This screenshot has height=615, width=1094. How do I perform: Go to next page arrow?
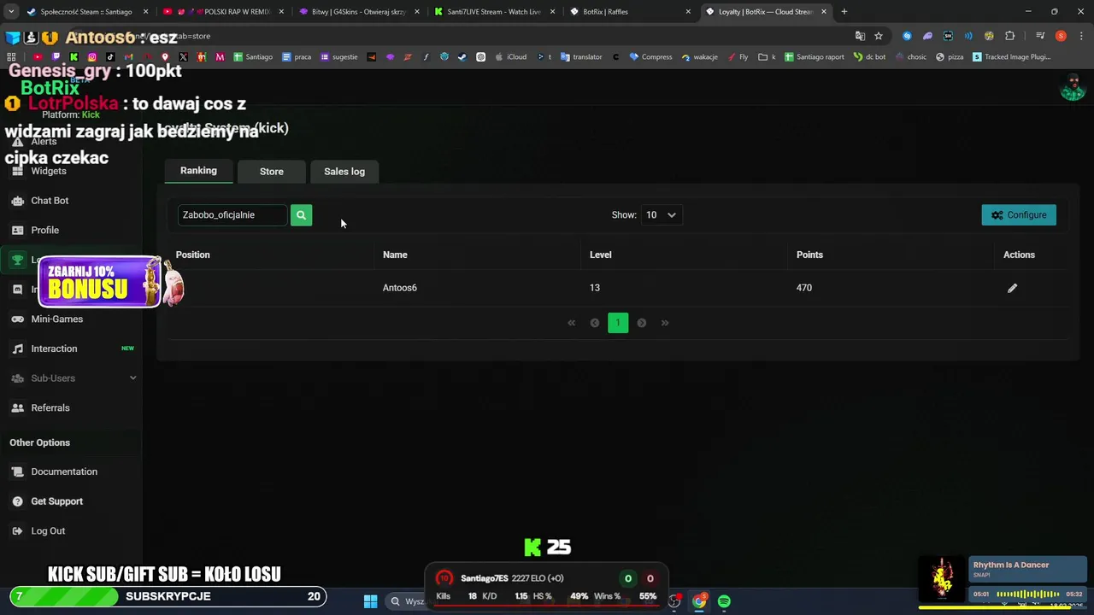pyautogui.click(x=642, y=323)
